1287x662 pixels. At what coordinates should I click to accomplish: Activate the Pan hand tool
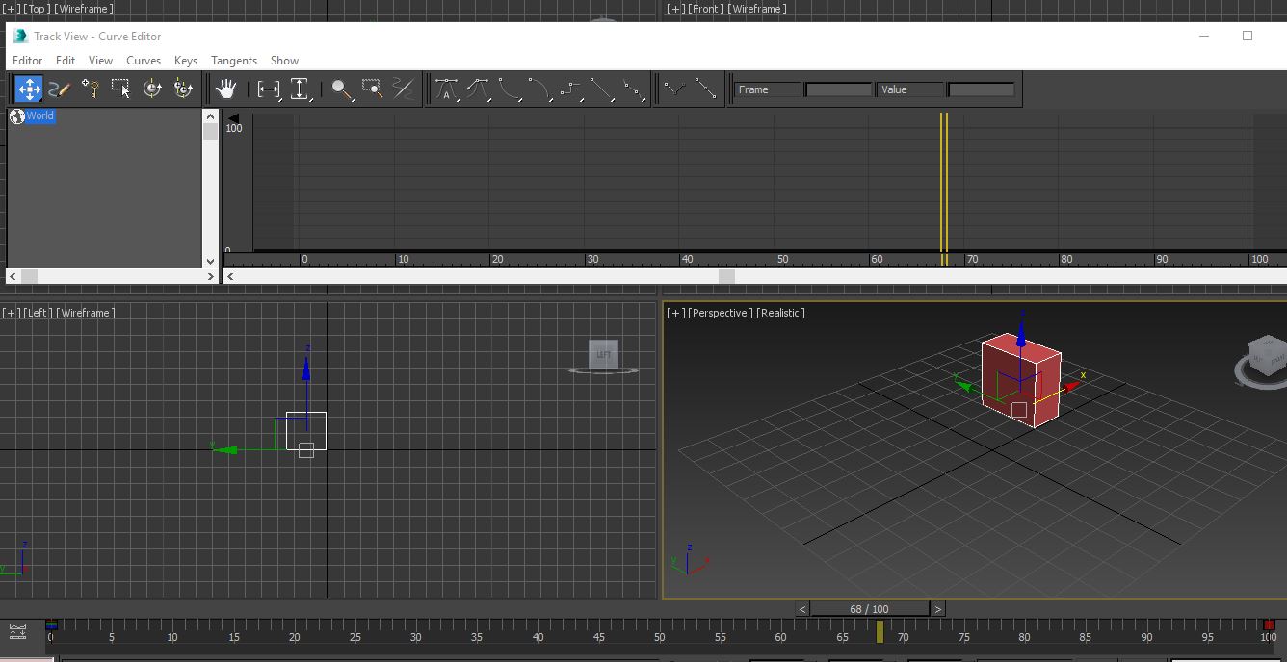point(226,89)
